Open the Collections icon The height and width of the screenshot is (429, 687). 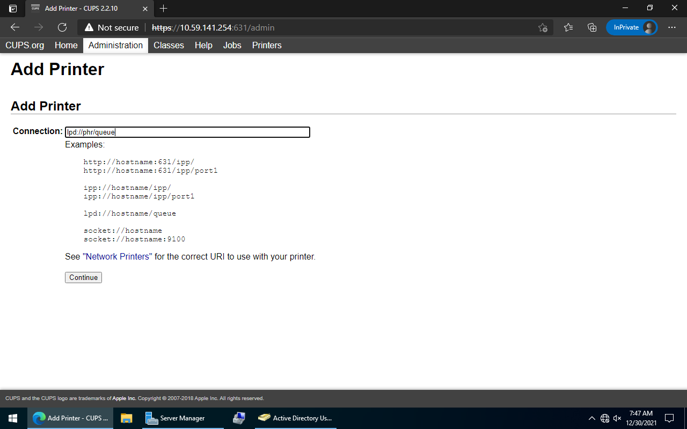[x=592, y=27]
